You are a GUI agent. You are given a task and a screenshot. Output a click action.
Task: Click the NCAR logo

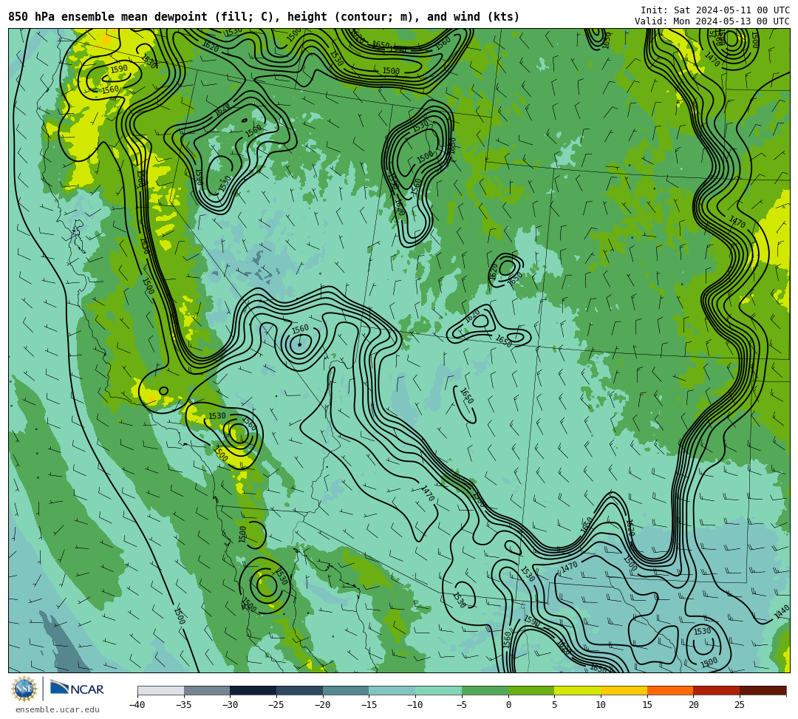pyautogui.click(x=77, y=689)
